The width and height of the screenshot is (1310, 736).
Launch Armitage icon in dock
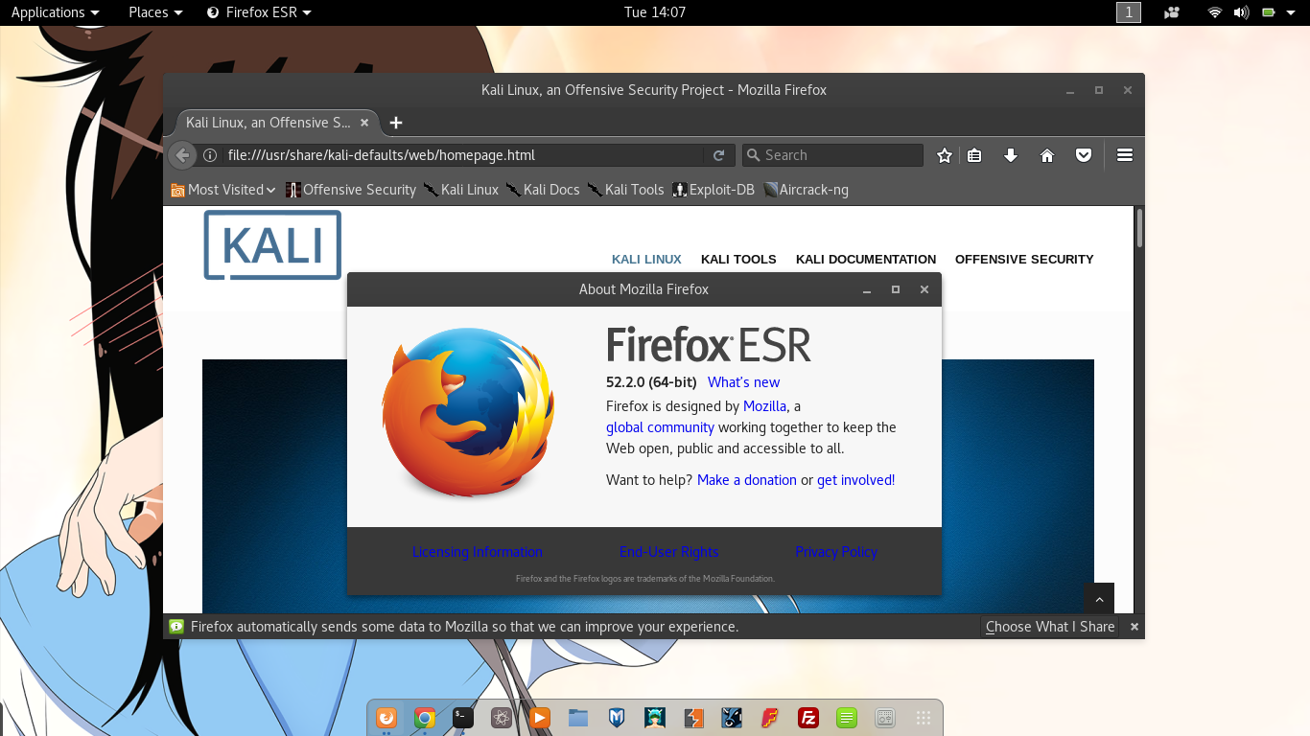(655, 717)
